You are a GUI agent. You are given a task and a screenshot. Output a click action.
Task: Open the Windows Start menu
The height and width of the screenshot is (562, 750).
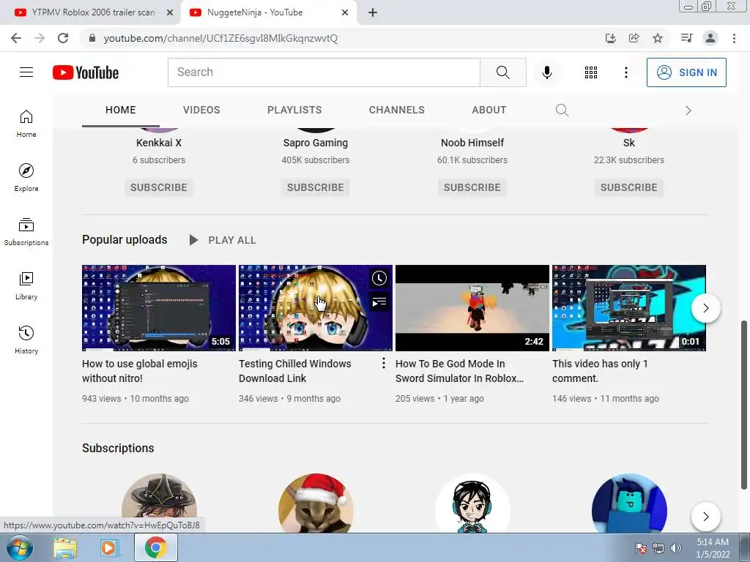20,547
